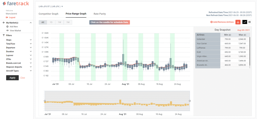Click the plus icon next to Add New
The width and height of the screenshot is (257, 119).
pyautogui.click(x=7, y=27)
